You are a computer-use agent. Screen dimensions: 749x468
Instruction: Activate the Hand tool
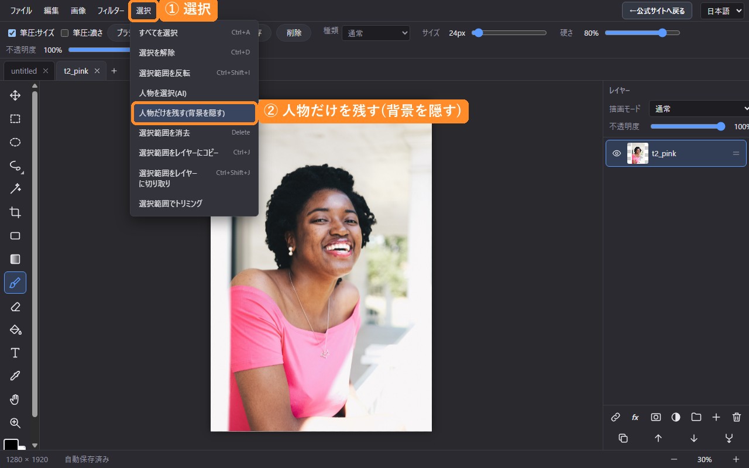coord(15,400)
